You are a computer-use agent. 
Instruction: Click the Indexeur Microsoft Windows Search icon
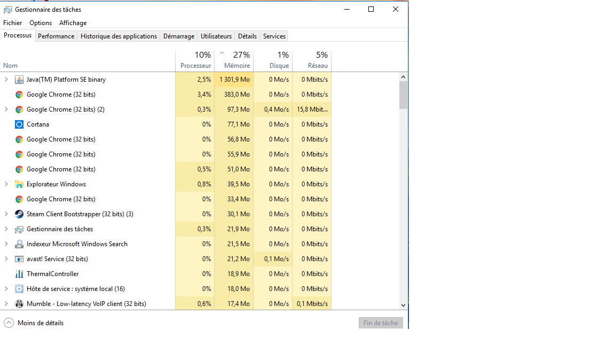pos(19,244)
